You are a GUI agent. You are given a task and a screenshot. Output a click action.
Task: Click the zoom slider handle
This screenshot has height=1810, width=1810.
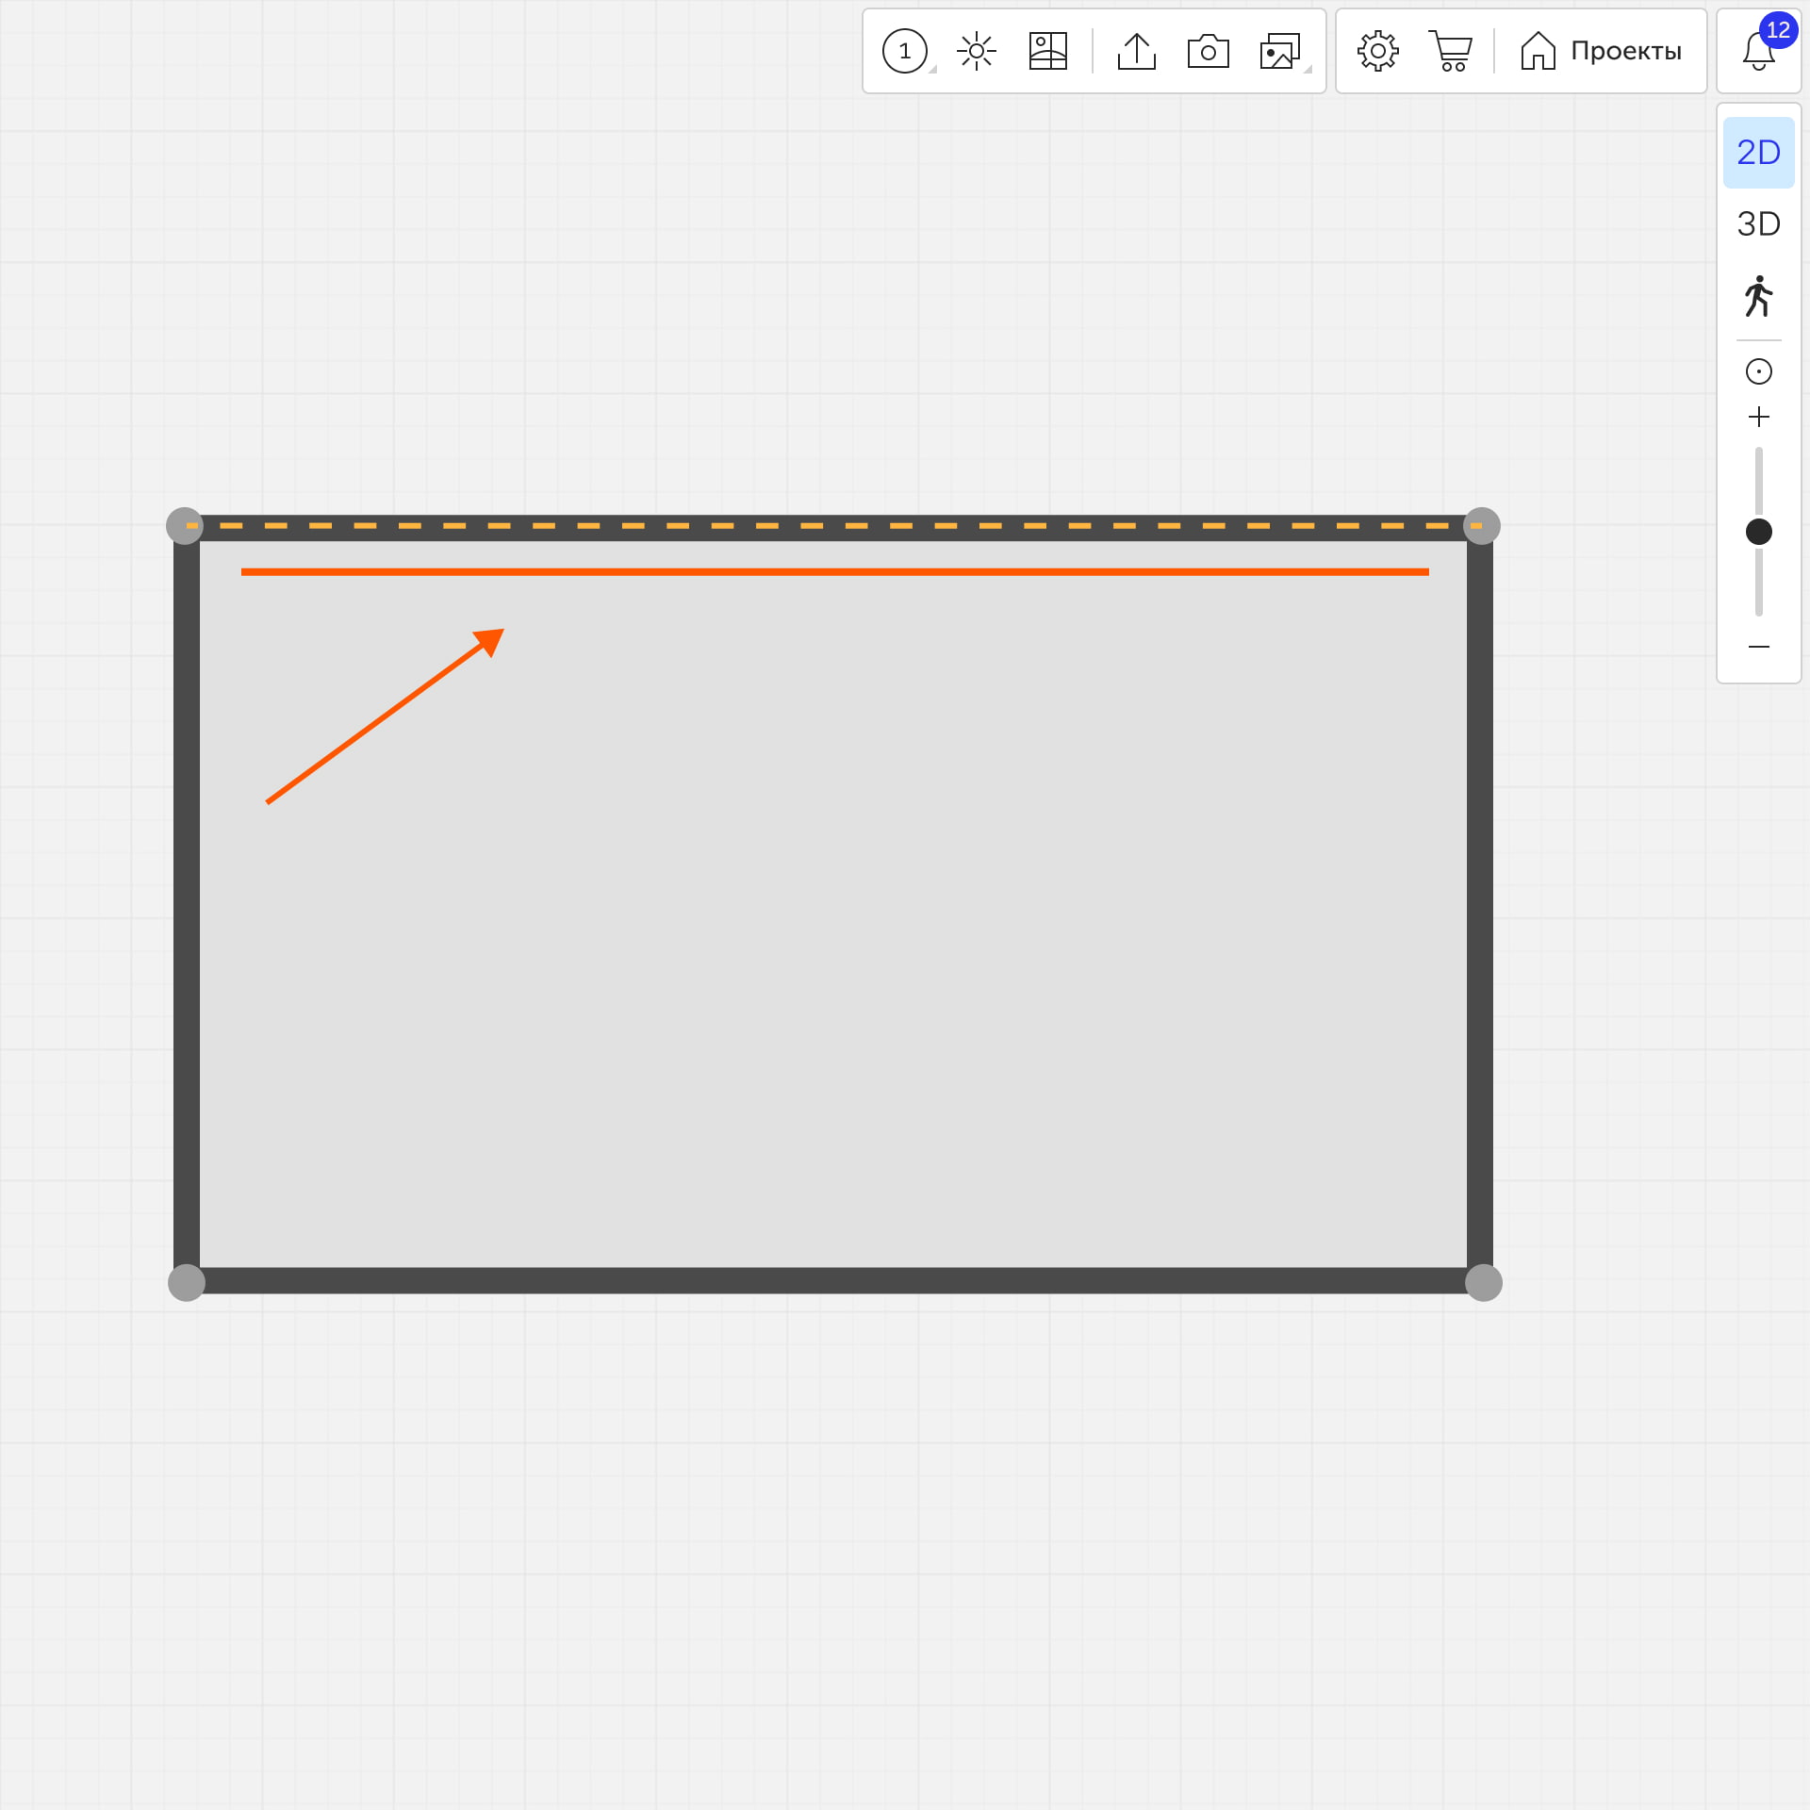pyautogui.click(x=1758, y=532)
